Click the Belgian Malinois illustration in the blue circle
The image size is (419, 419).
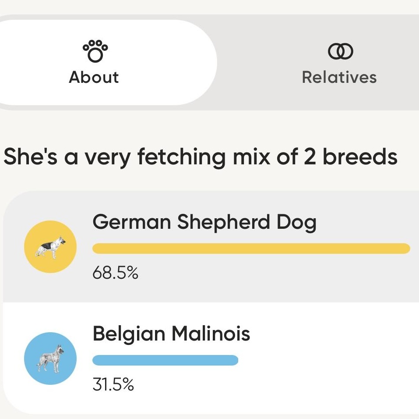(x=50, y=359)
